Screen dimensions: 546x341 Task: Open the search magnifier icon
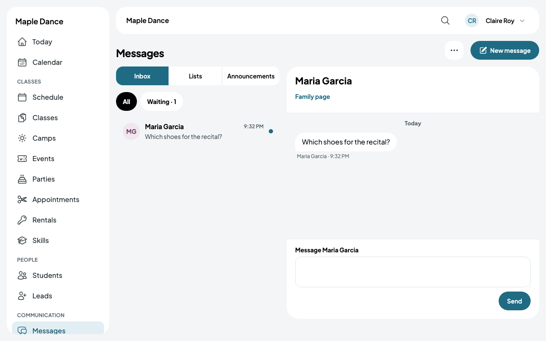pos(445,20)
